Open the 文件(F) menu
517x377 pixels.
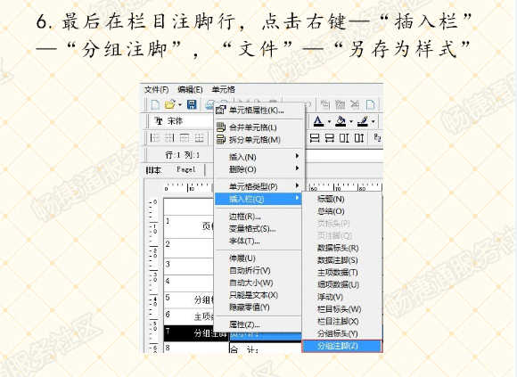[156, 90]
